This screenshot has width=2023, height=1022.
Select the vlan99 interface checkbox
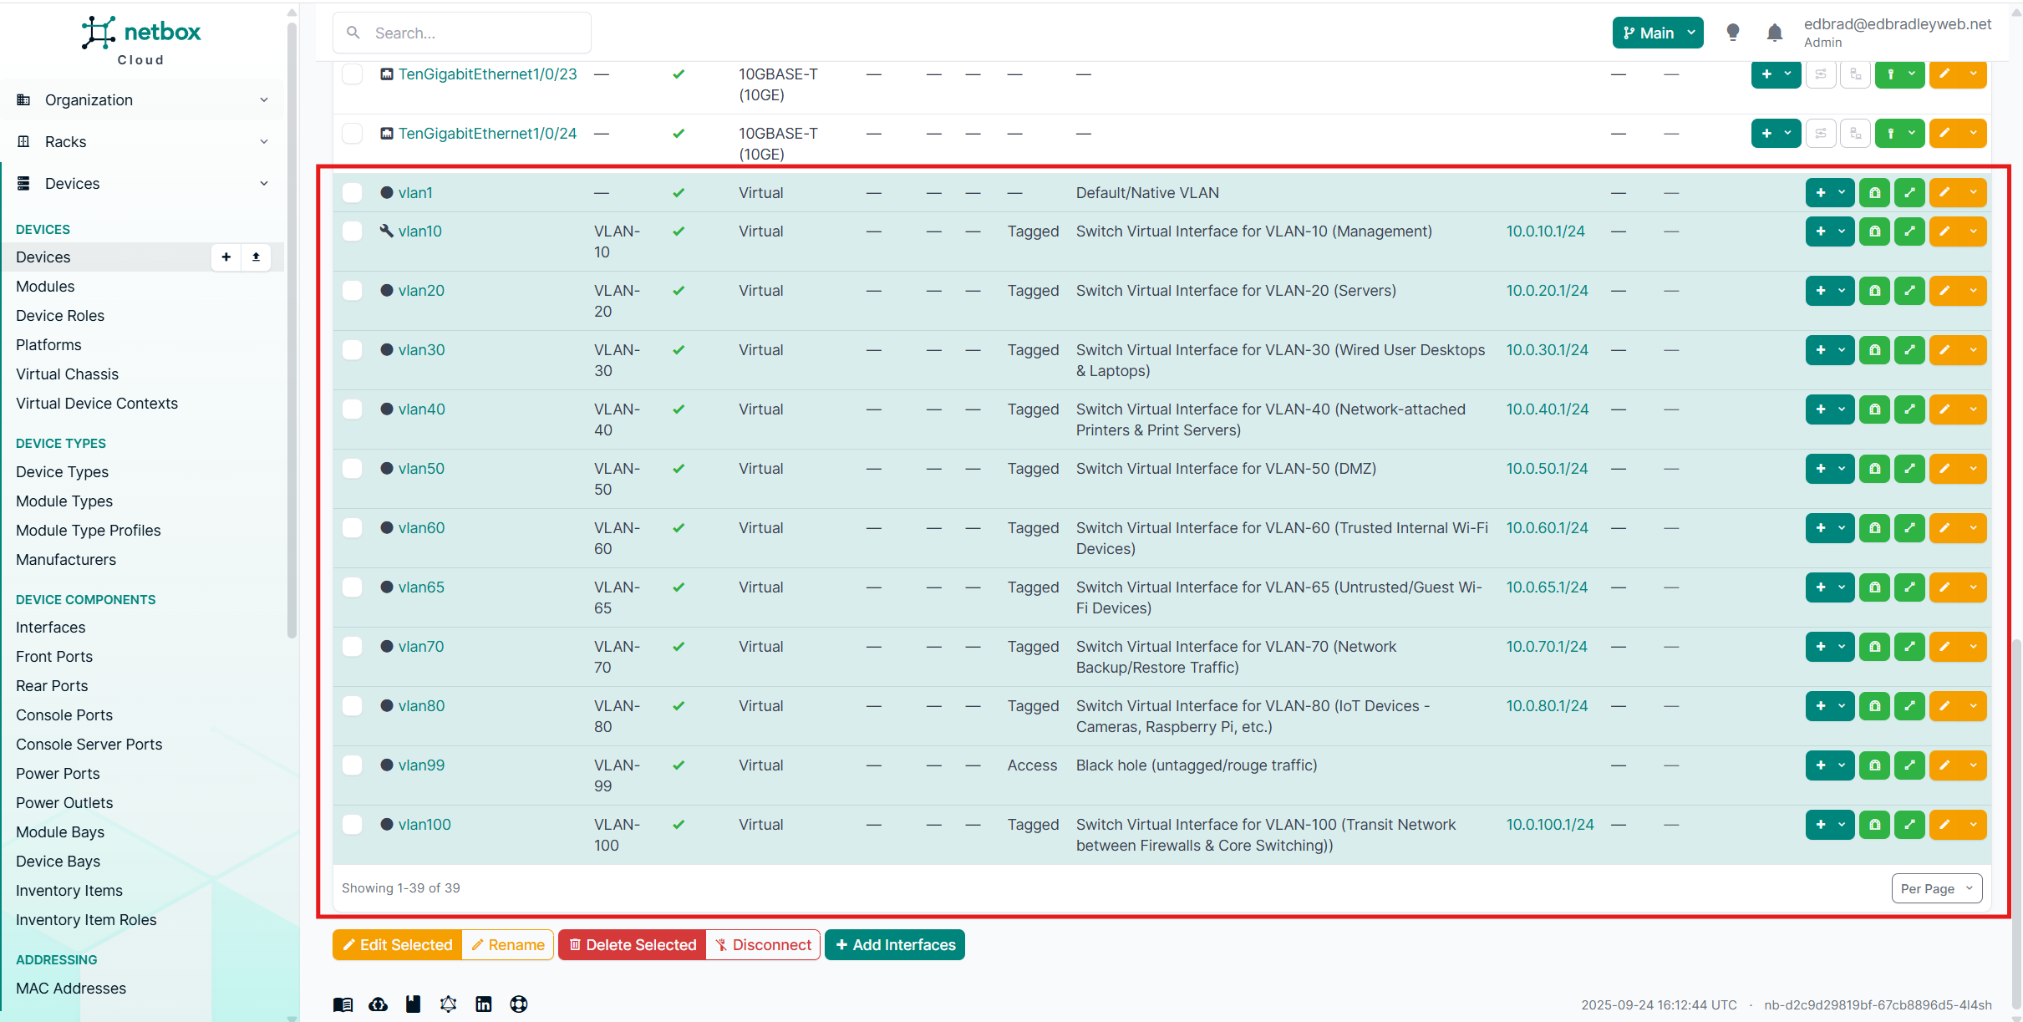353,765
